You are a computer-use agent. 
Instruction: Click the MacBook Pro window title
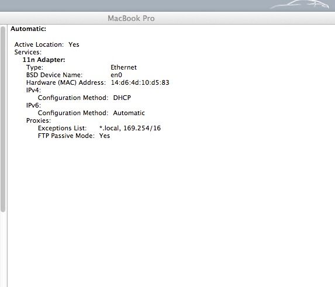tap(131, 18)
